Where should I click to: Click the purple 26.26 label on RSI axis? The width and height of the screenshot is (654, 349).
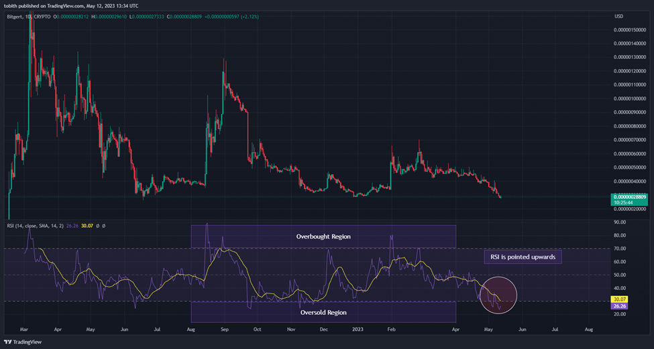coord(620,306)
